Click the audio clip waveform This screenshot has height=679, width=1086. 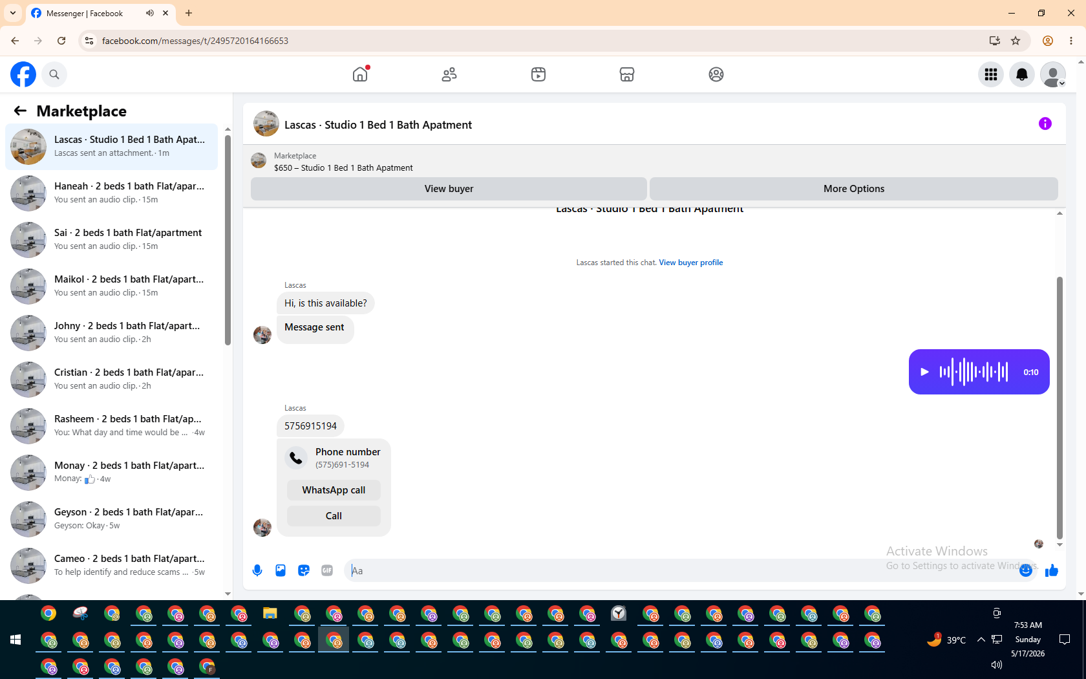tap(974, 372)
